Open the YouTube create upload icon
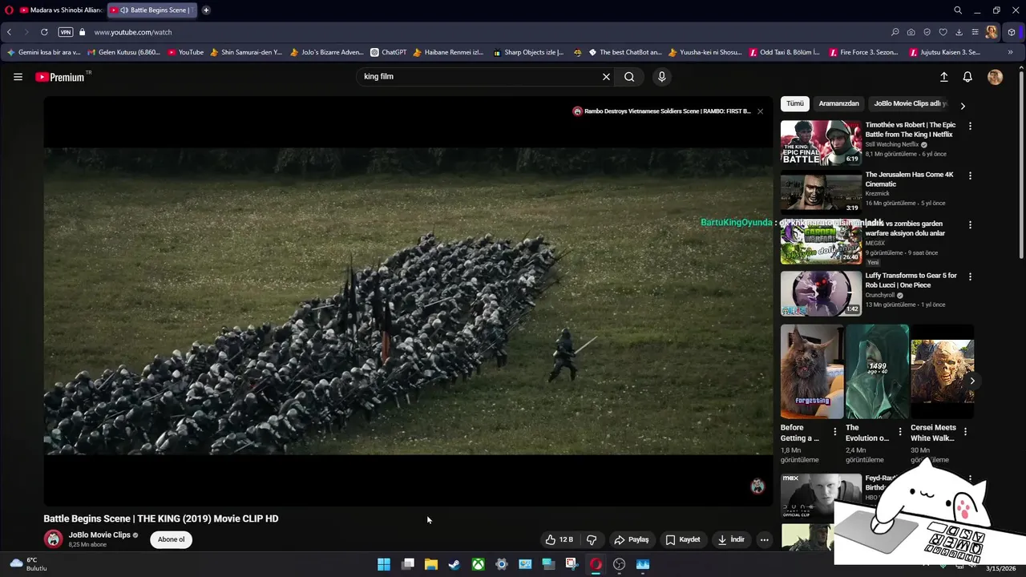 943,77
